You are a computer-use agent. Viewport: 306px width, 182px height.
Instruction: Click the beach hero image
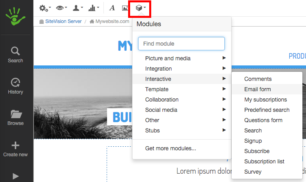click(x=83, y=103)
